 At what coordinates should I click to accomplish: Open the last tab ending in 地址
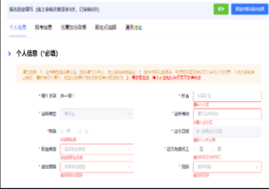134,27
